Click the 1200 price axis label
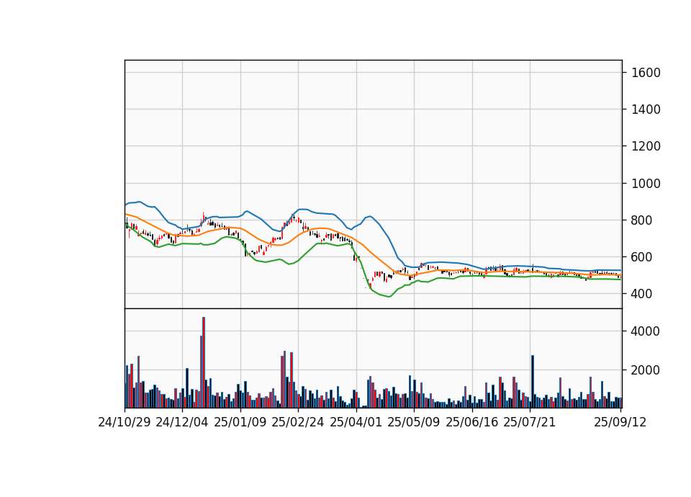 [646, 146]
